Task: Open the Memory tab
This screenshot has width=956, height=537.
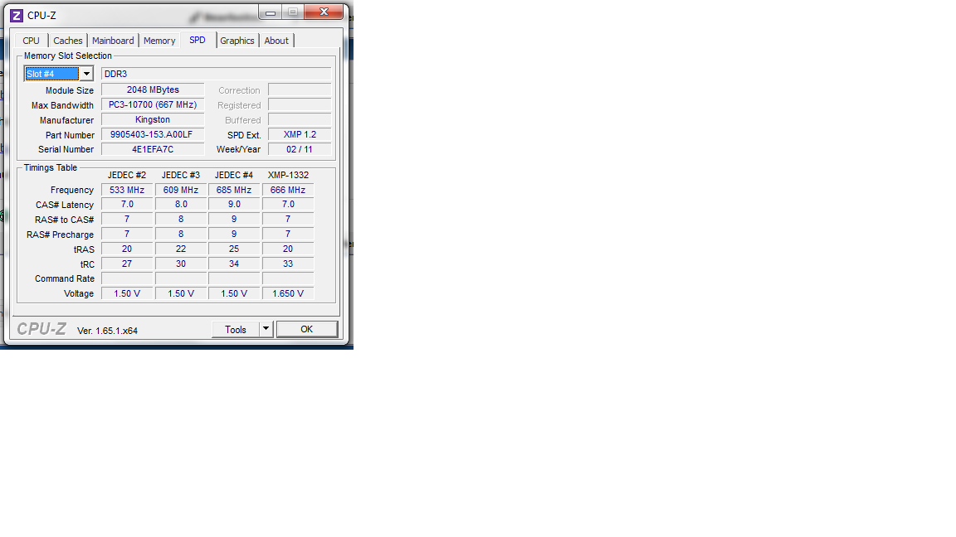Action: click(159, 41)
